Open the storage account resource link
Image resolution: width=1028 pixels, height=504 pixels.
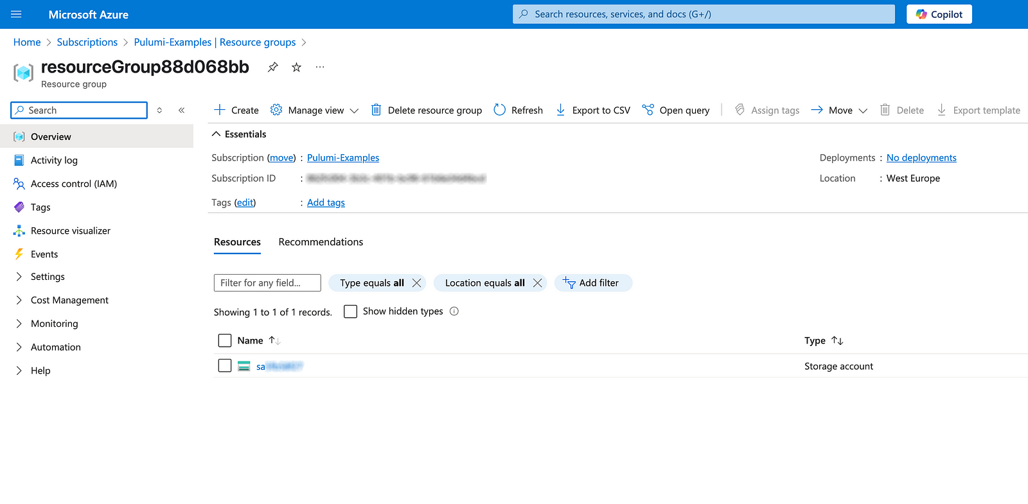(279, 367)
